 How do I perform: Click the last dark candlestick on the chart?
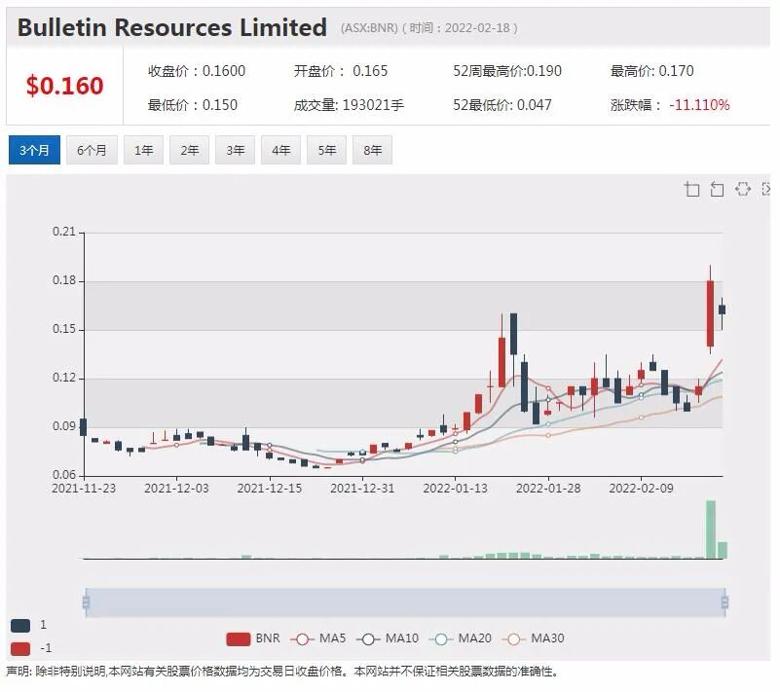(x=723, y=310)
